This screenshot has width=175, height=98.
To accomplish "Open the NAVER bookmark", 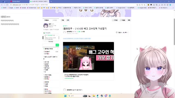I will point(4,8).
